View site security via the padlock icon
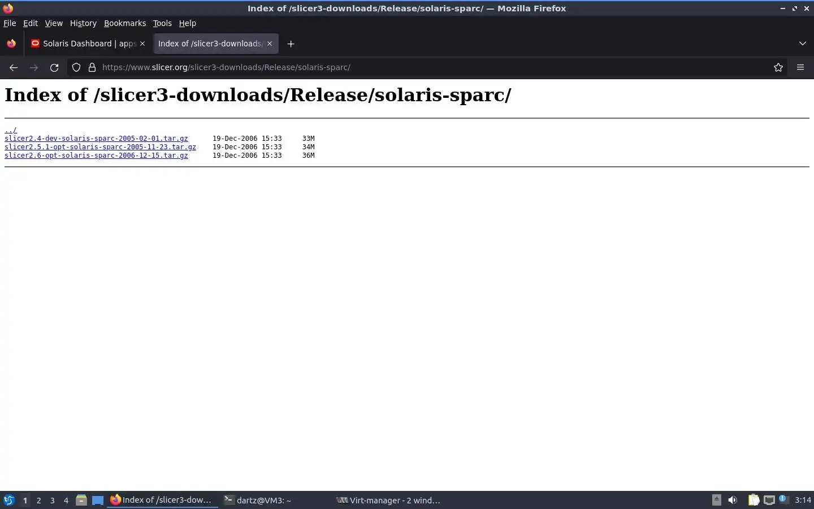Viewport: 814px width, 509px height. (x=92, y=67)
